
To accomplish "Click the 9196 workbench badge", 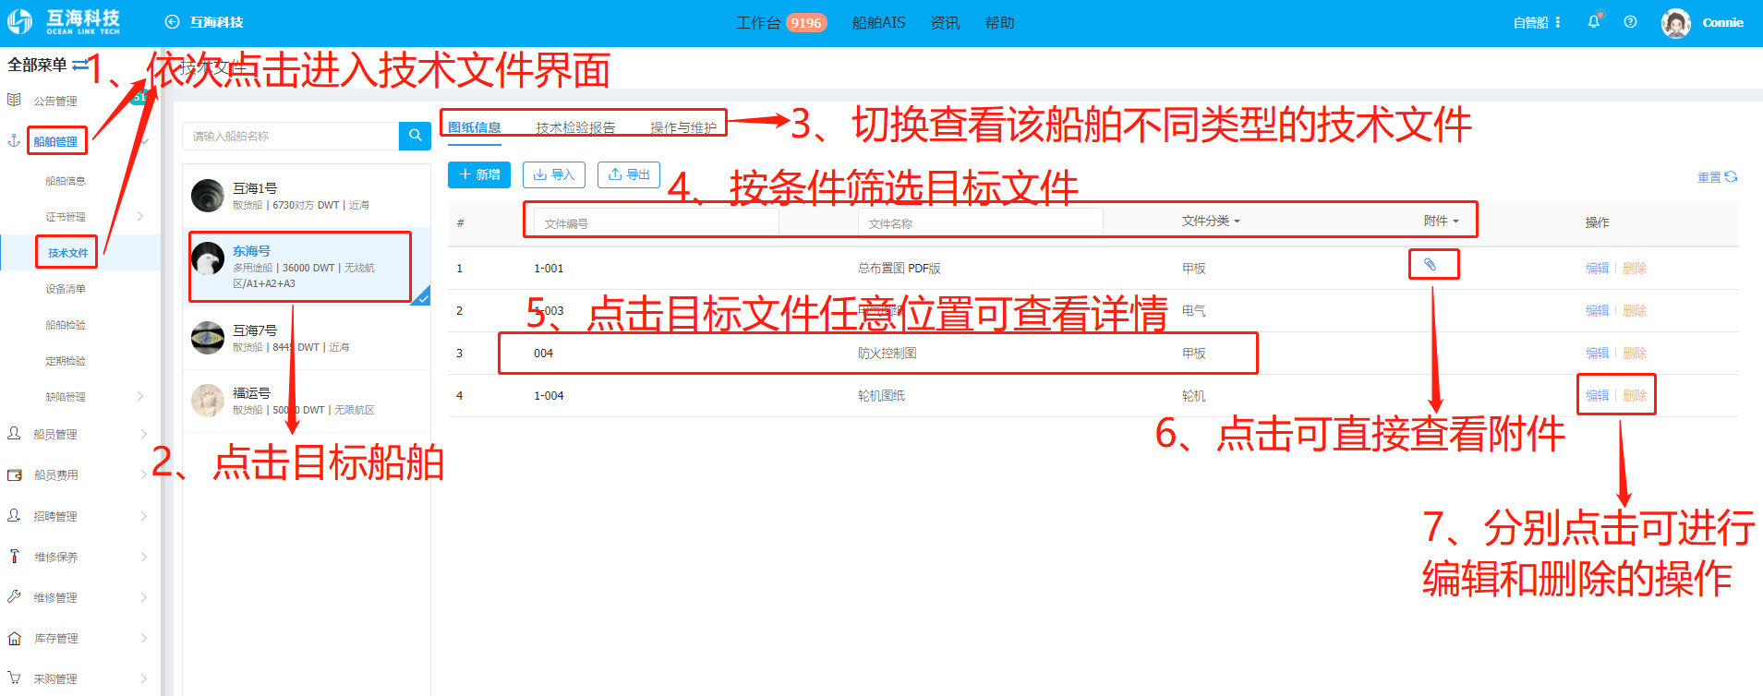I will [x=806, y=23].
